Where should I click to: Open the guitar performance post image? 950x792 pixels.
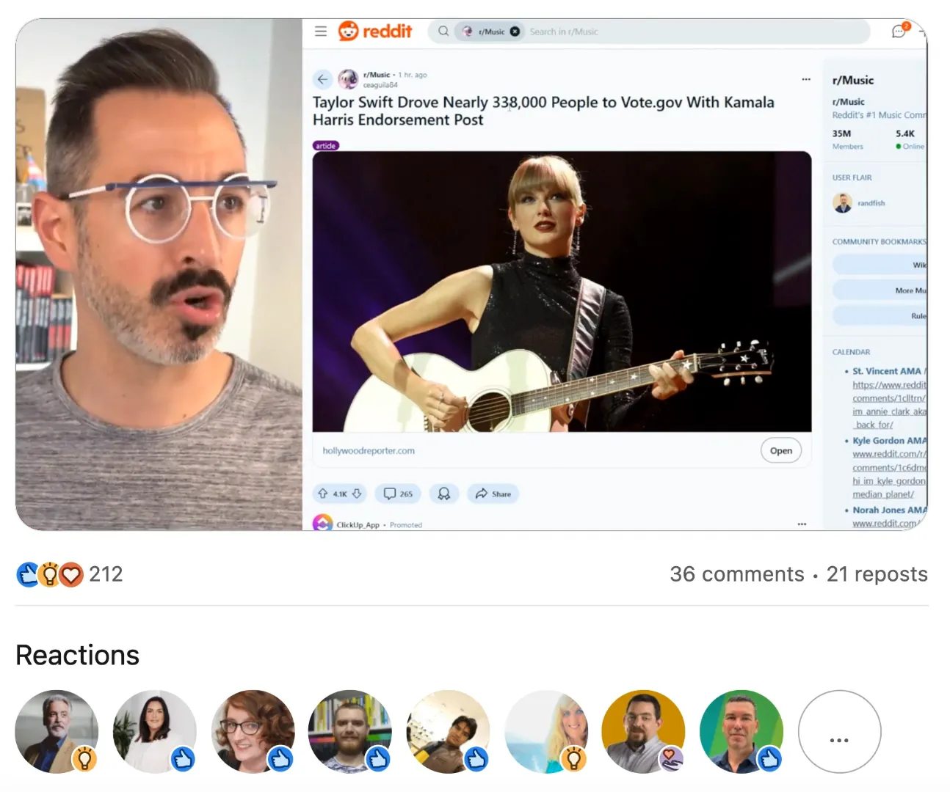pyautogui.click(x=562, y=292)
